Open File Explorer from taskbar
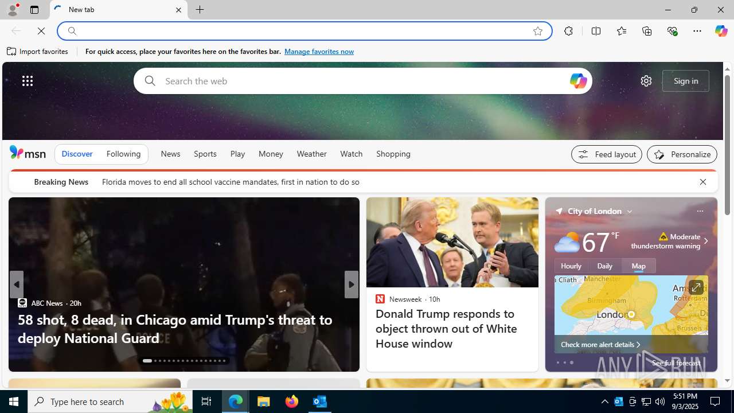 pyautogui.click(x=264, y=402)
